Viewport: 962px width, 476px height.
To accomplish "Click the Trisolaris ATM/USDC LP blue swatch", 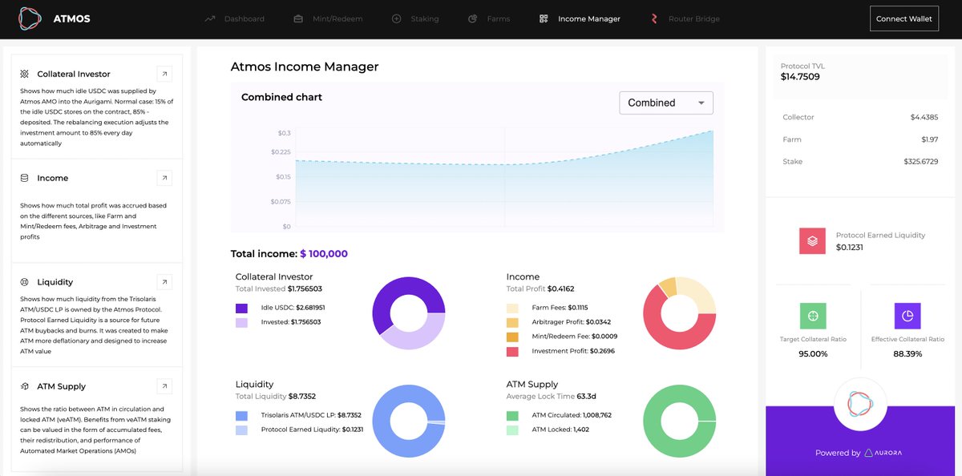I will [x=241, y=416].
